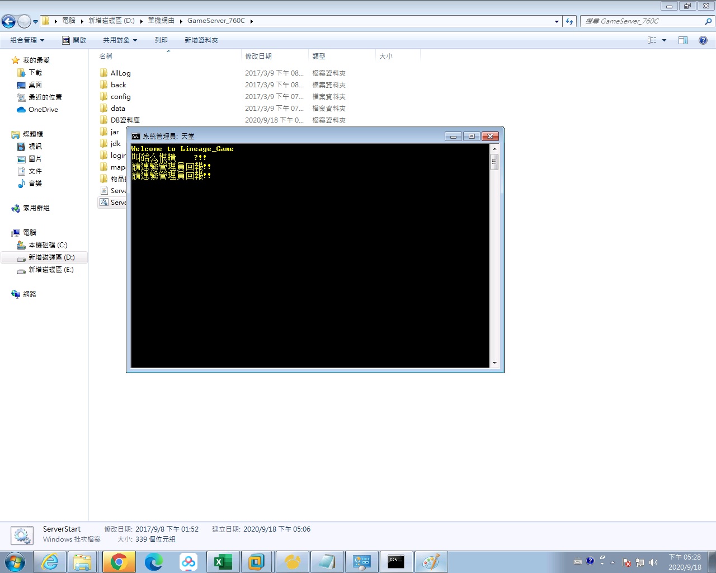Click the console scrollbar down arrow

494,363
